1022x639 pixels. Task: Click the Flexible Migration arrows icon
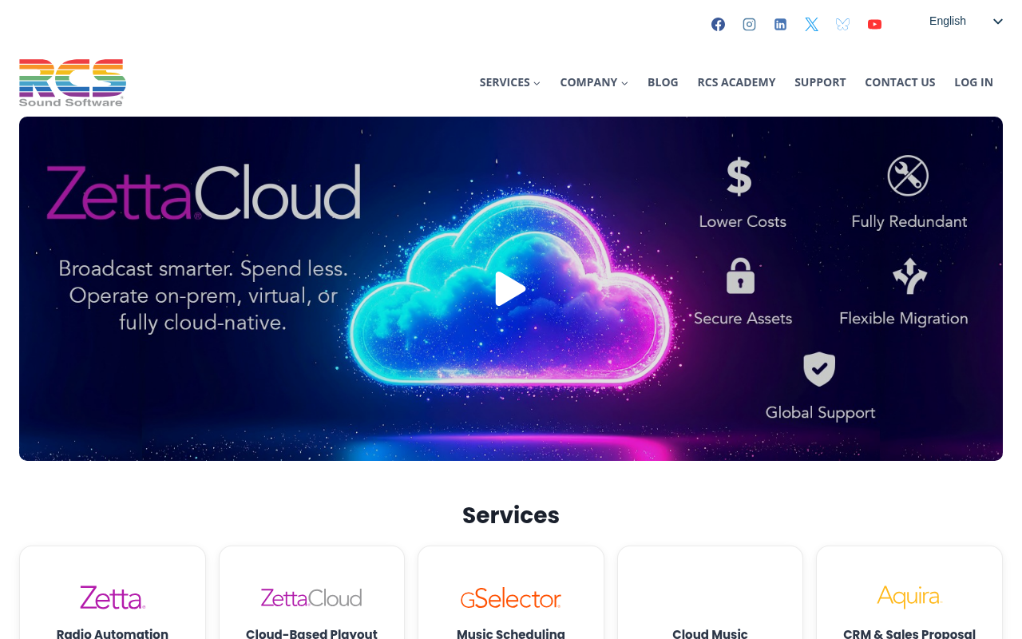909,276
